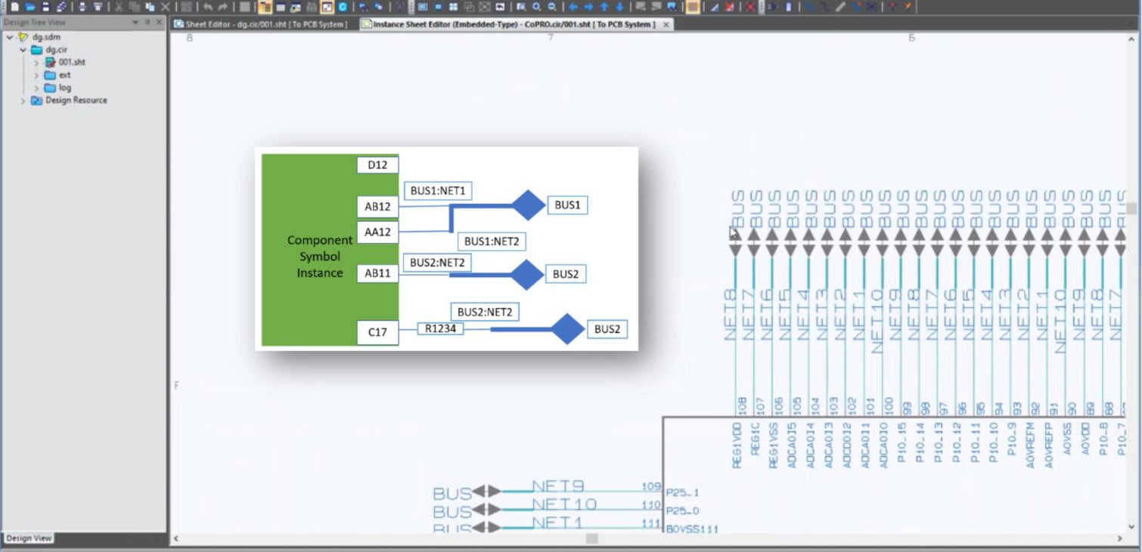Screen dimensions: 1142x552
Task: Click the Open file icon
Action: point(32,7)
